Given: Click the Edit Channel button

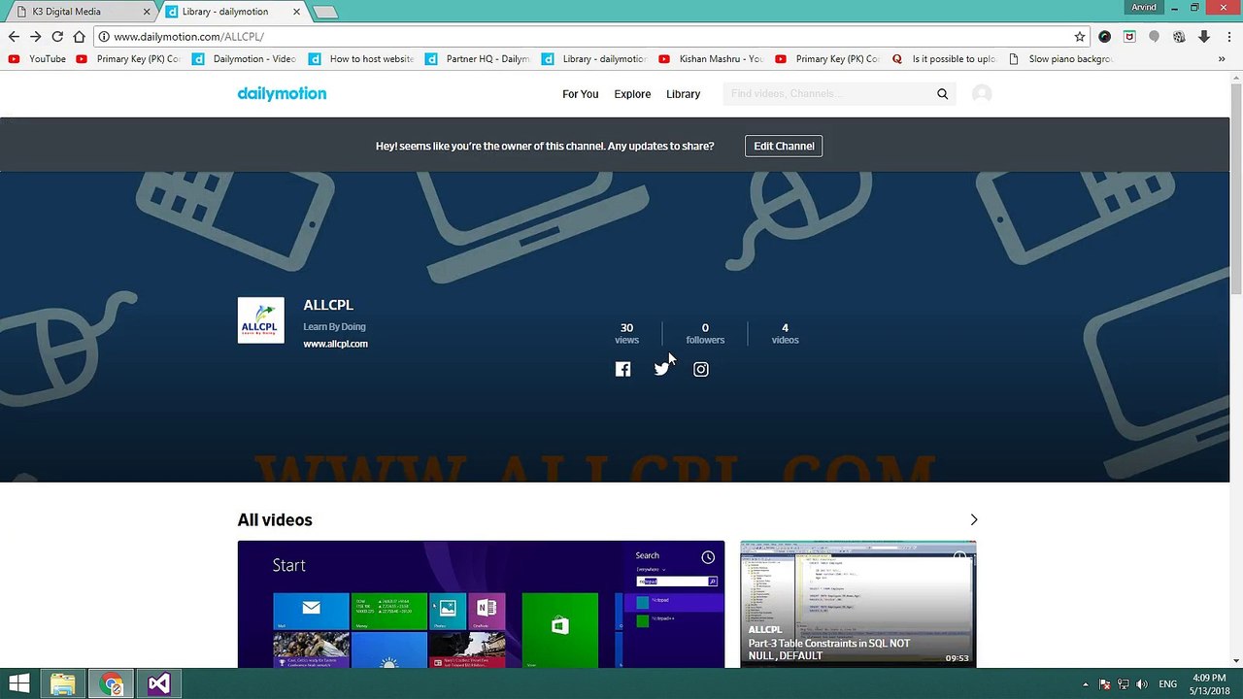Looking at the screenshot, I should tap(784, 147).
